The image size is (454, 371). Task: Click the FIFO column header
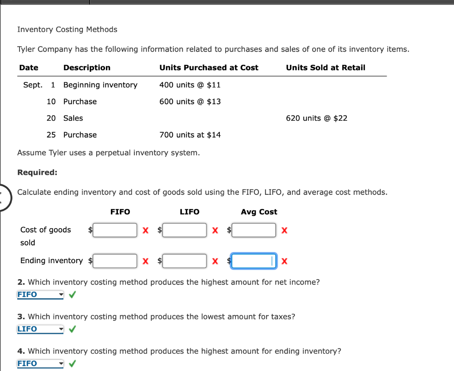click(120, 212)
